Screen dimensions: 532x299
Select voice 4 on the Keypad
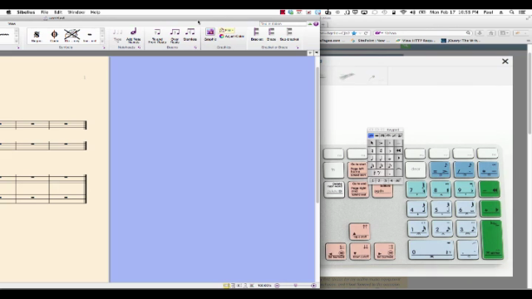pos(392,180)
